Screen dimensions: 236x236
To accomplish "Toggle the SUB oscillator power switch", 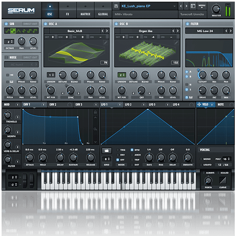I will (x=6, y=24).
